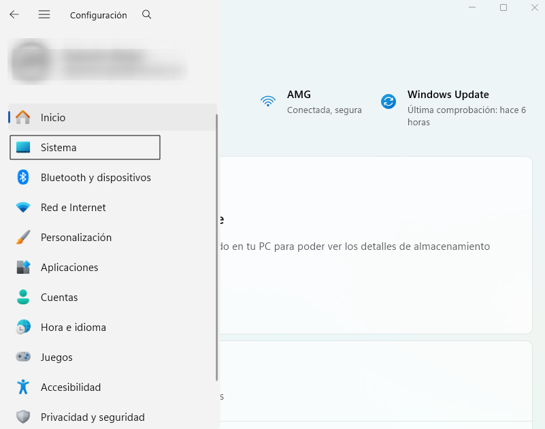The height and width of the screenshot is (429, 545).
Task: Select the Juegos game controller icon
Action: [21, 357]
